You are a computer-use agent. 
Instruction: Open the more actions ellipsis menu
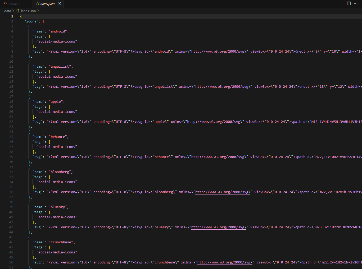tap(355, 3)
